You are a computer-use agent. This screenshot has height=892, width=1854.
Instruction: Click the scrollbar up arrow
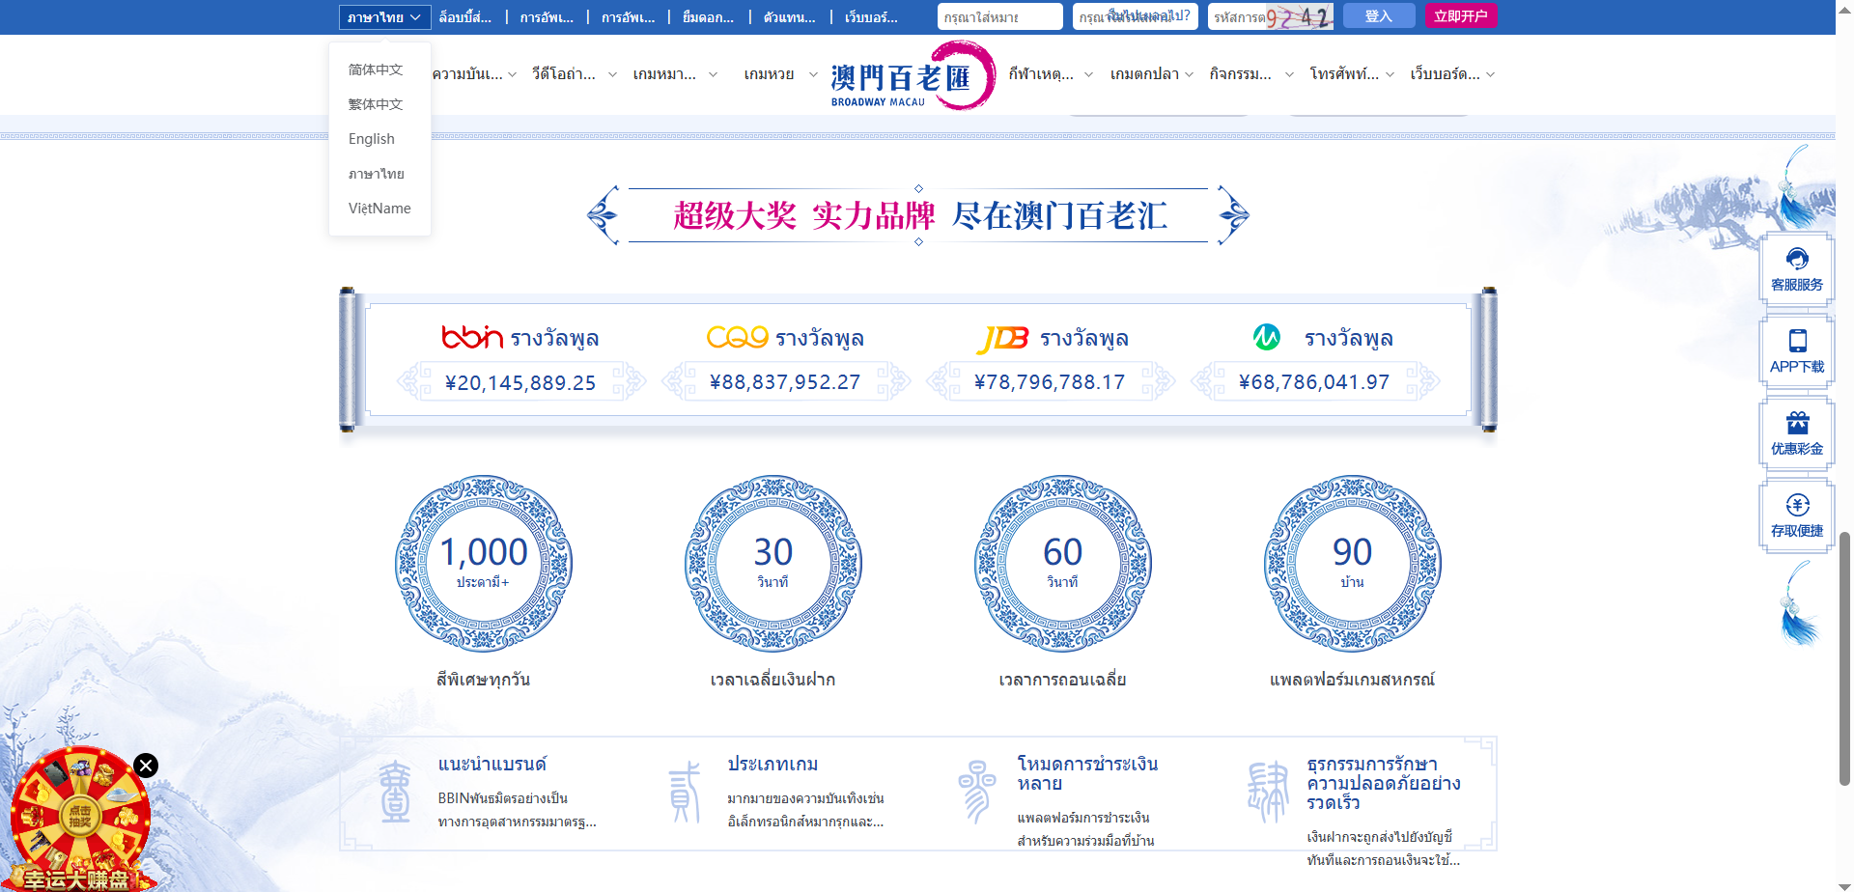1844,8
